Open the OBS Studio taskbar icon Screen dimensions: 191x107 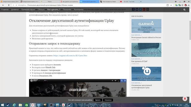coord(51,105)
